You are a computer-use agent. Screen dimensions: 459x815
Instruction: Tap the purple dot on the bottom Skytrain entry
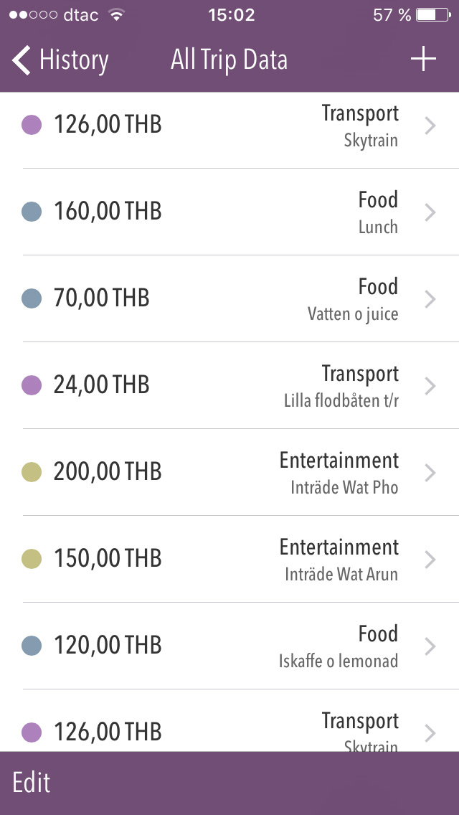point(32,732)
